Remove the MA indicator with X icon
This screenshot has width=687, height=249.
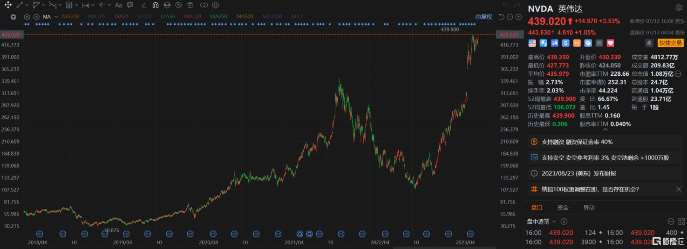36,17
